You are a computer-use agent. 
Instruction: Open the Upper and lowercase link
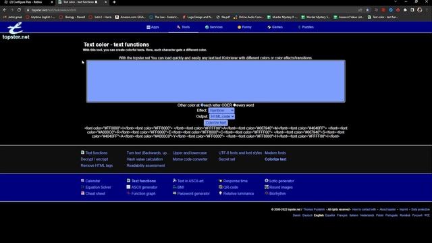(x=190, y=153)
